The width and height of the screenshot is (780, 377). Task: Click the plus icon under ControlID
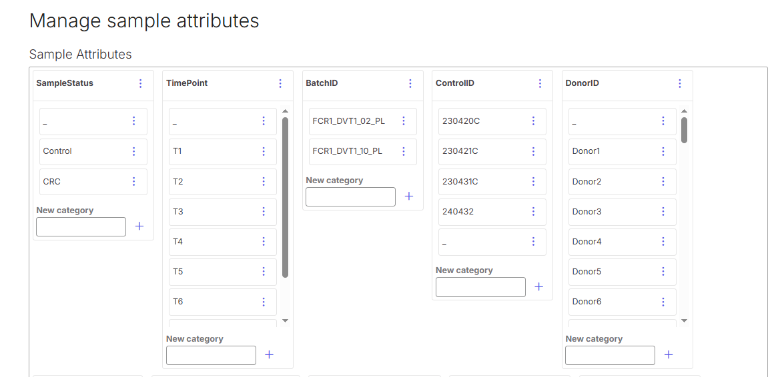538,286
